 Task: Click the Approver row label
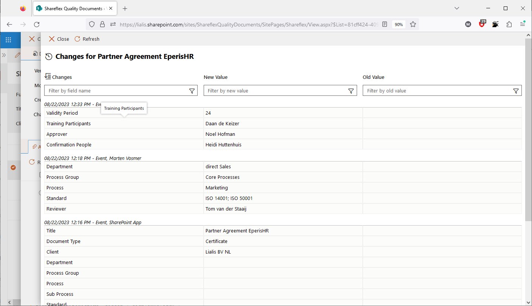[x=57, y=134]
